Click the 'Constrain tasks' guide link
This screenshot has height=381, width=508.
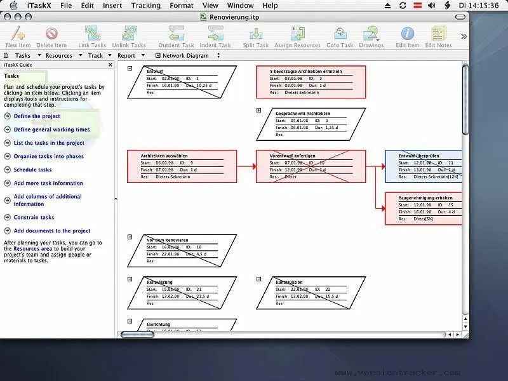34,217
